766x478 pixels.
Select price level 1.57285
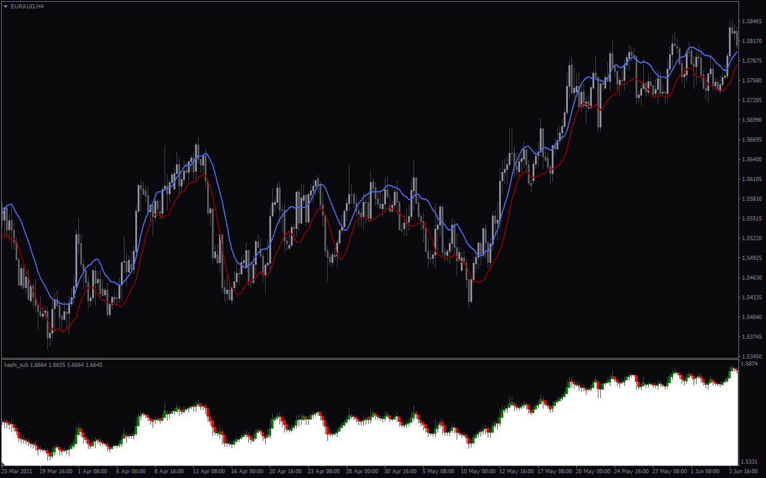coord(751,100)
